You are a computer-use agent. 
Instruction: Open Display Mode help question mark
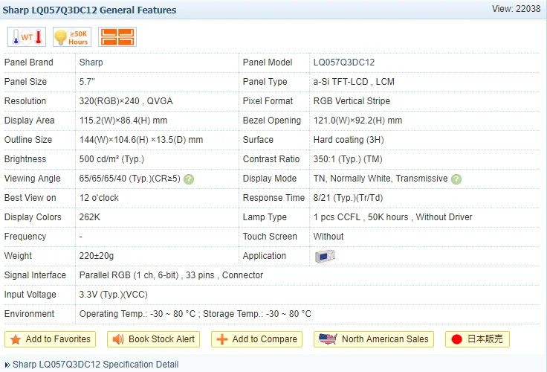(456, 179)
